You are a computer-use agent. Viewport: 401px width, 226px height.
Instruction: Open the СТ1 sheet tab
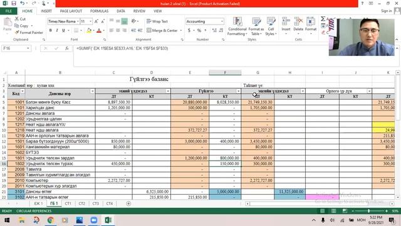(x=68, y=203)
